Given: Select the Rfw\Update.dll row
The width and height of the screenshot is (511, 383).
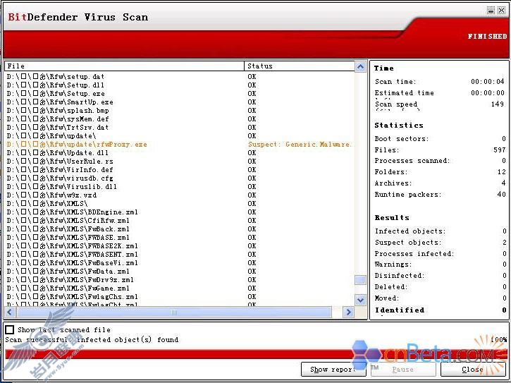Looking at the screenshot, I should pos(180,152).
